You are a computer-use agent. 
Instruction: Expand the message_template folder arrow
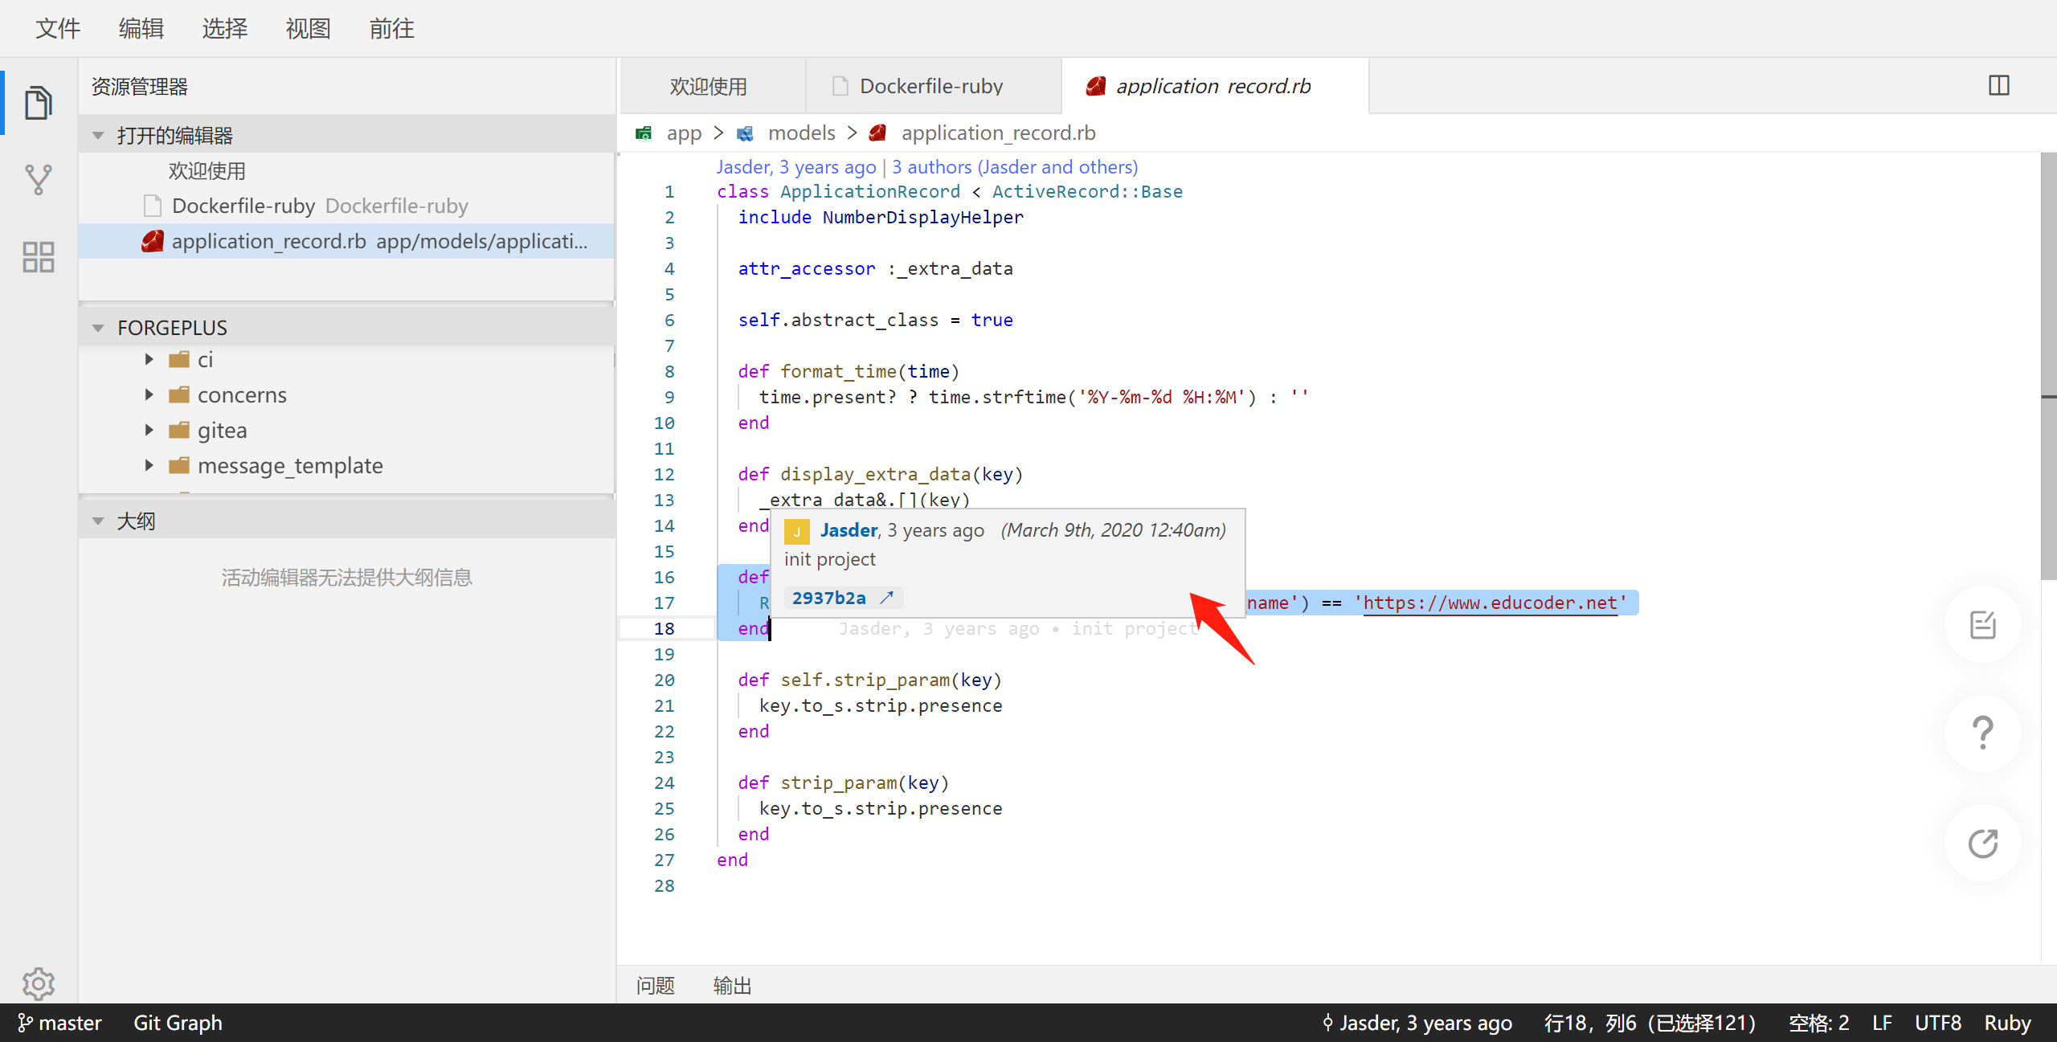click(149, 465)
